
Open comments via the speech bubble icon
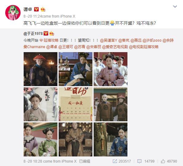[139, 161]
